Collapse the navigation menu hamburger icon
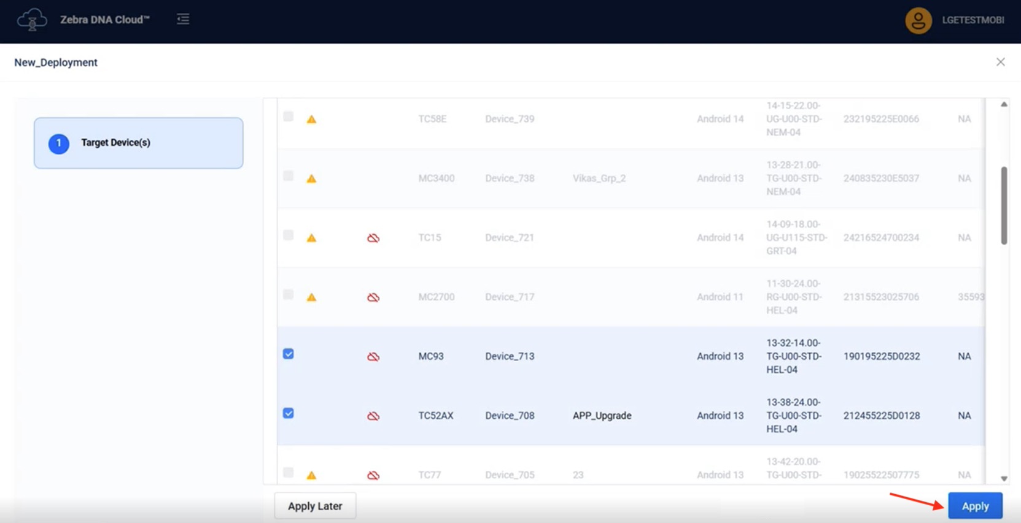This screenshot has height=523, width=1021. [x=183, y=20]
